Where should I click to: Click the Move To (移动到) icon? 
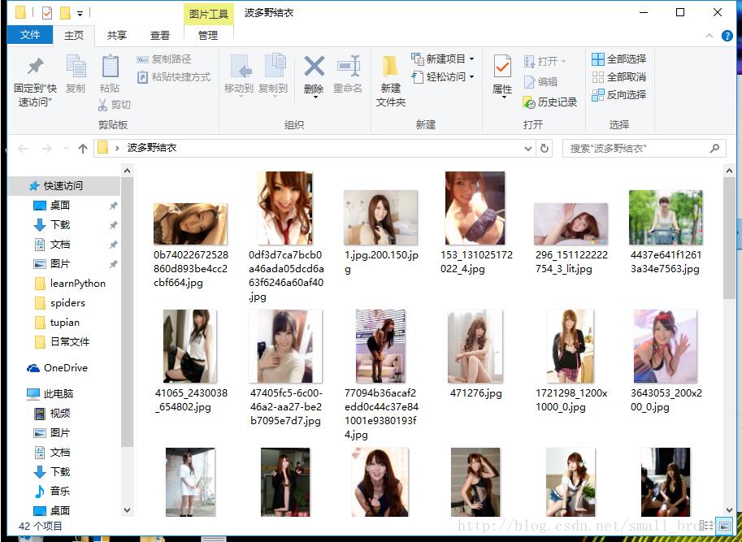(240, 66)
